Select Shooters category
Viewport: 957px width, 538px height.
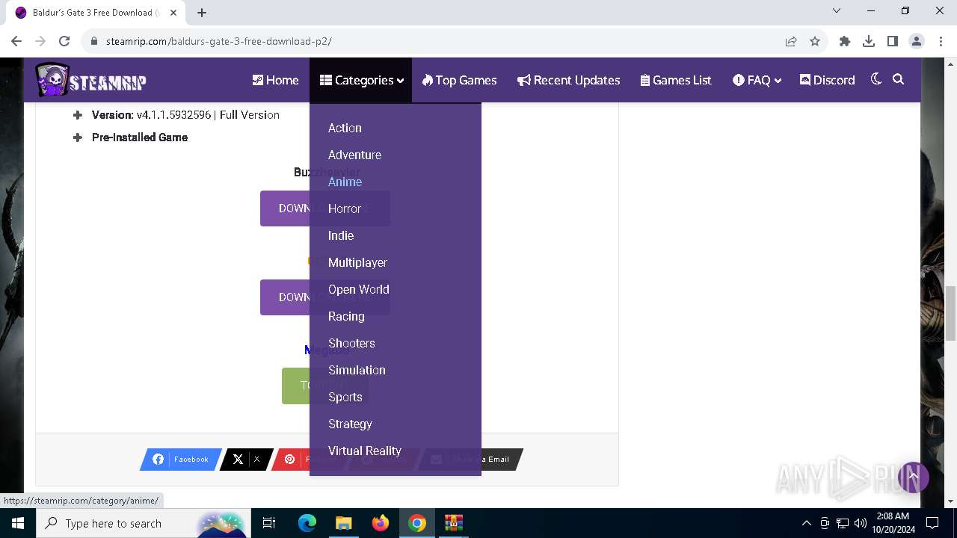pos(351,343)
